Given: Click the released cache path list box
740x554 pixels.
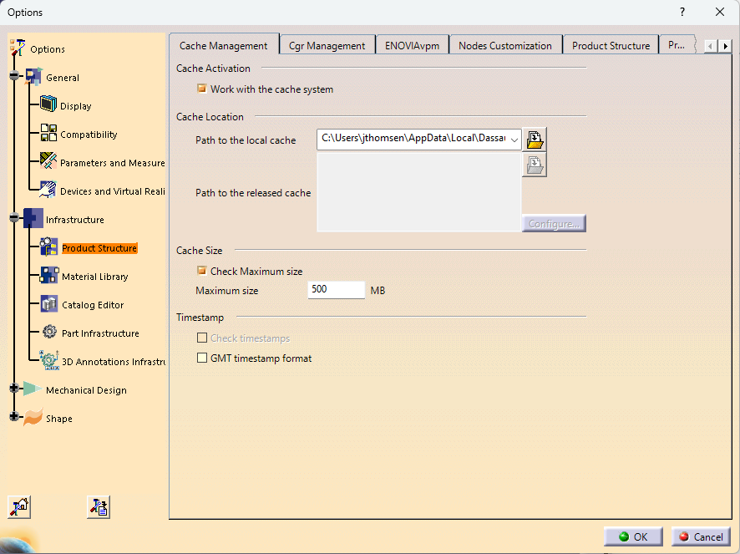Looking at the screenshot, I should pos(419,192).
